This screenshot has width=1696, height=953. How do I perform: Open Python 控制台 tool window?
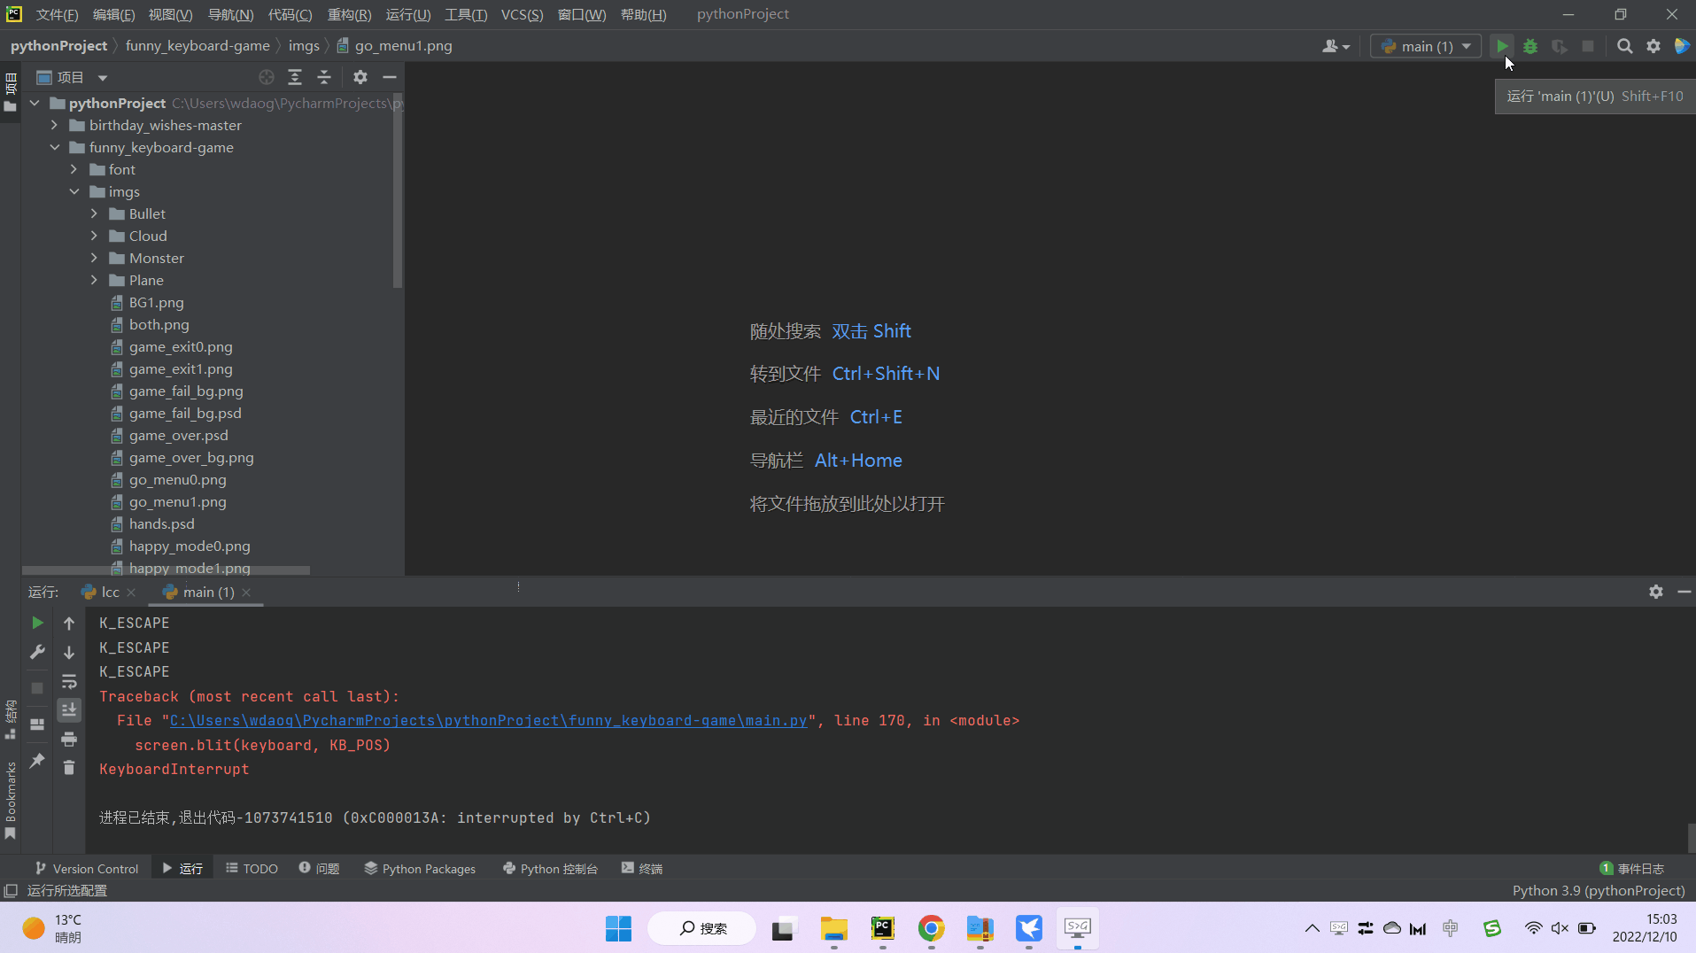[550, 868]
